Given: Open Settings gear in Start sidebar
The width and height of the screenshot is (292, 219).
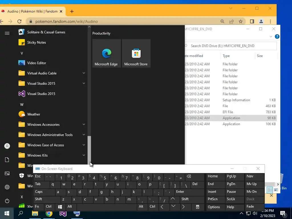Looking at the screenshot, I should pos(7,187).
